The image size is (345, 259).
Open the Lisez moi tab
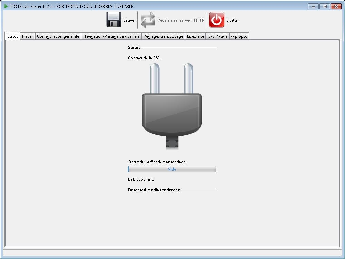[x=195, y=36]
